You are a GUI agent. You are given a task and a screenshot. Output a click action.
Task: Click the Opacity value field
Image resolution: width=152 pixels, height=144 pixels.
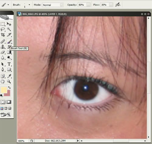(82, 5)
